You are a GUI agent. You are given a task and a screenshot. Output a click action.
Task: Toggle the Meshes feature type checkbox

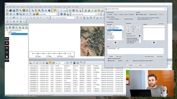129,15
